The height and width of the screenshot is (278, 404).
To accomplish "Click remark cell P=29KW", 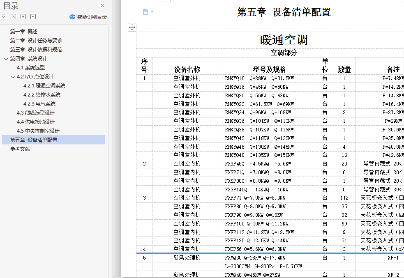I will 393,121.
